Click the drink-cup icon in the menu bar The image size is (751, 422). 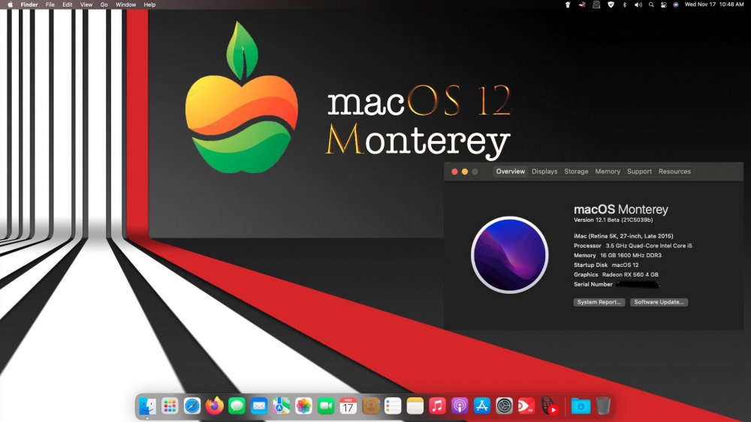(568, 4)
